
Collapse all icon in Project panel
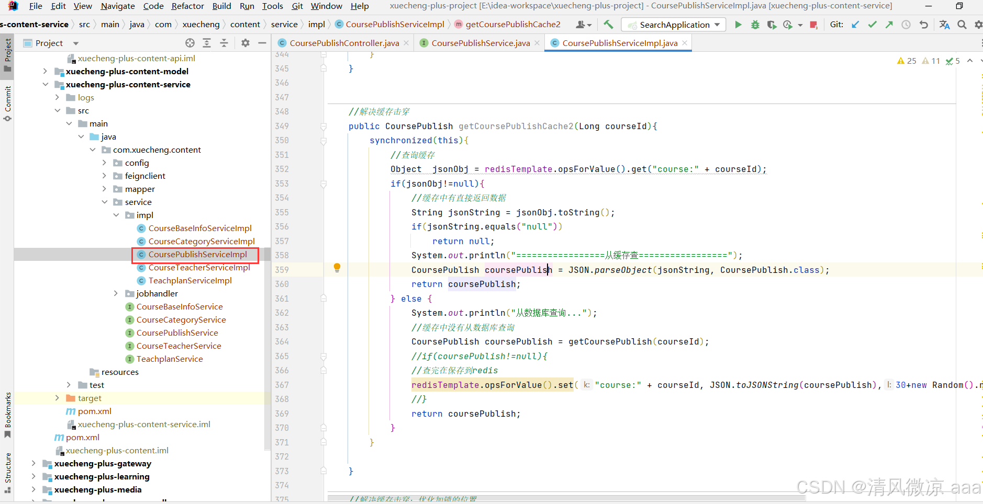pos(224,43)
